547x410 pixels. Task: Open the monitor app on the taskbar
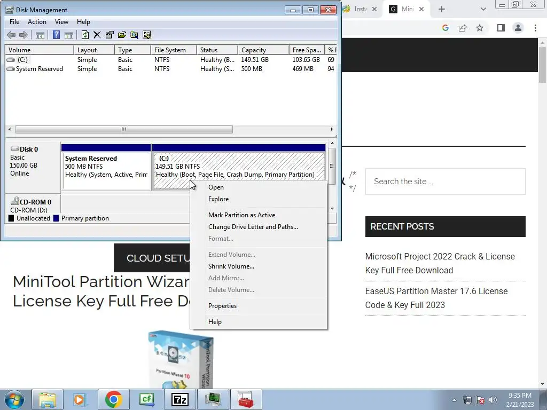pos(213,399)
